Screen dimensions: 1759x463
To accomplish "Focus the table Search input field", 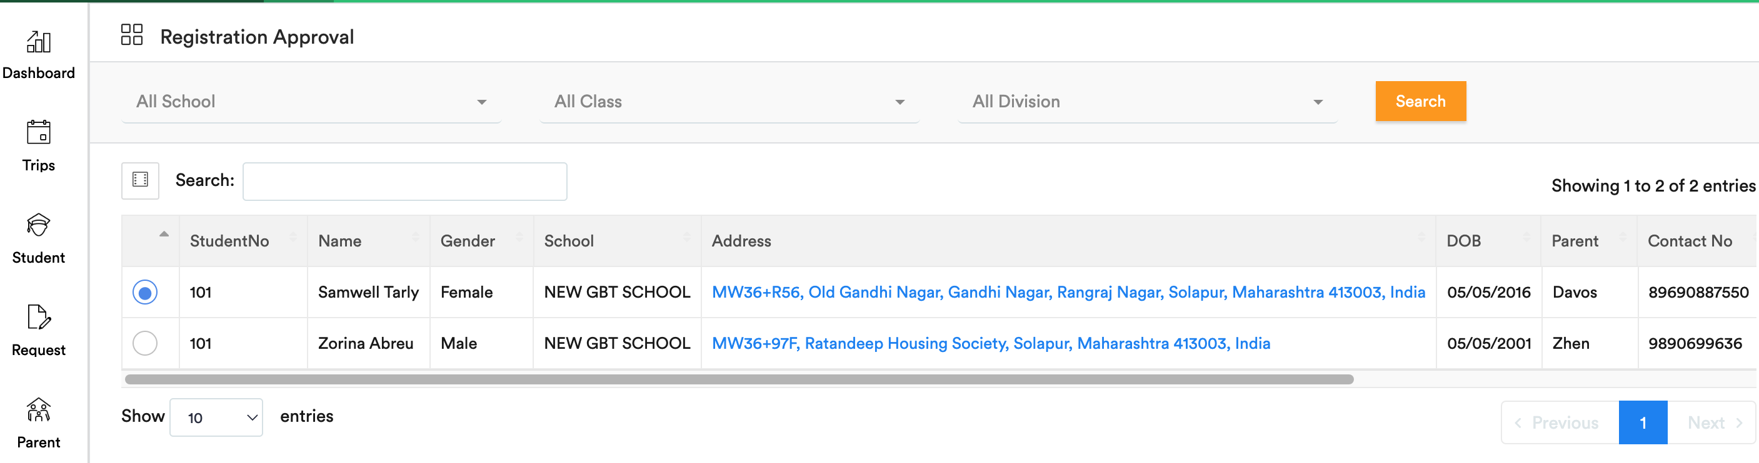I will tap(405, 182).
